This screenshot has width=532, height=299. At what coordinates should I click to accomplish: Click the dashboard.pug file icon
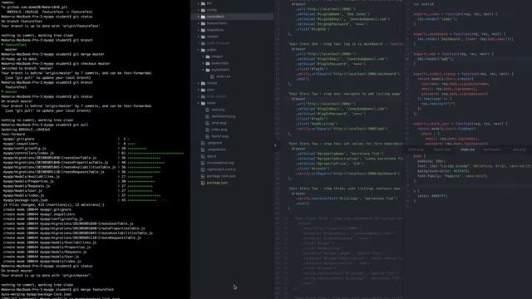[208, 116]
